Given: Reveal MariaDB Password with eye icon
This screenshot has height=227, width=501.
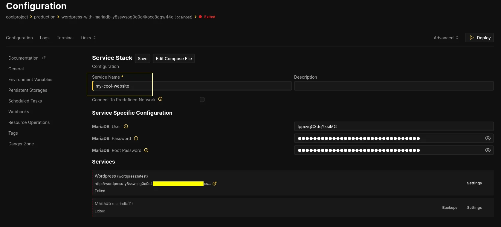Looking at the screenshot, I should click(x=488, y=138).
